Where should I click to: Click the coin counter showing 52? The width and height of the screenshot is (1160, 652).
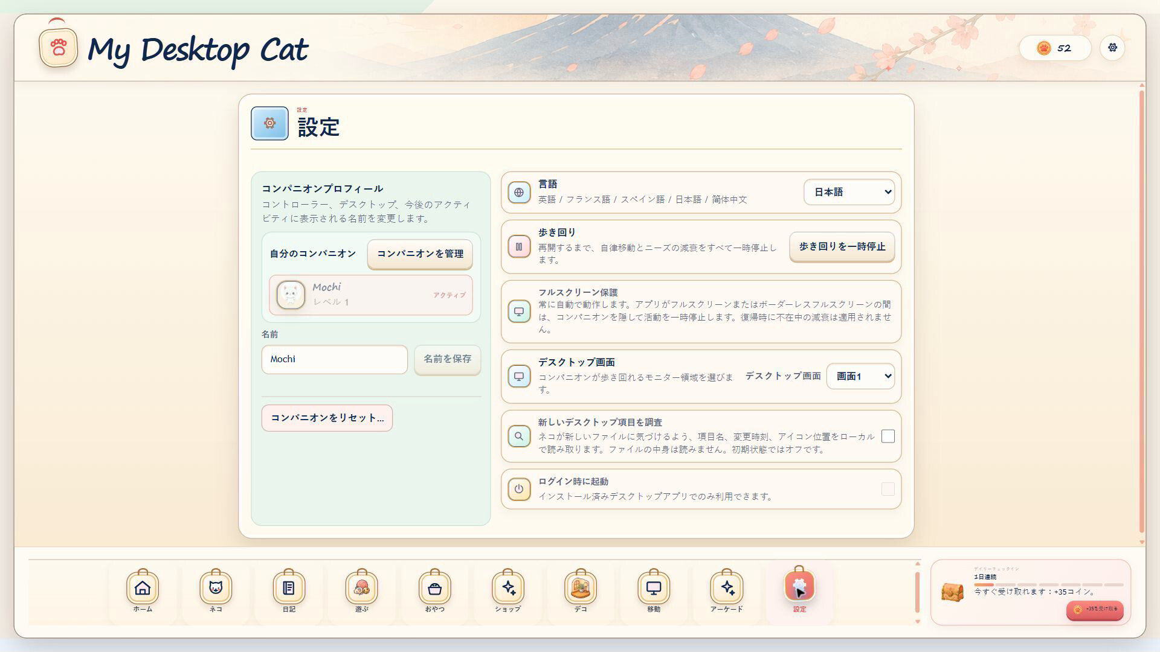click(x=1055, y=48)
